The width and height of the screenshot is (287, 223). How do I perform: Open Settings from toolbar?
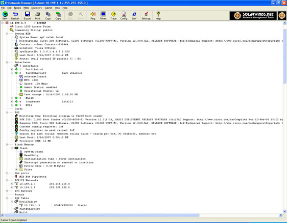pos(146,15)
